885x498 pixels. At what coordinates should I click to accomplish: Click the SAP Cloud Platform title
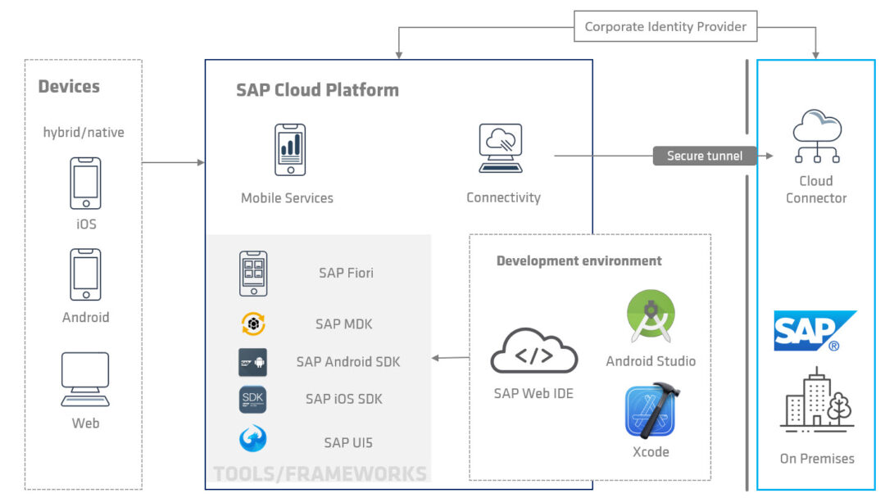point(317,90)
